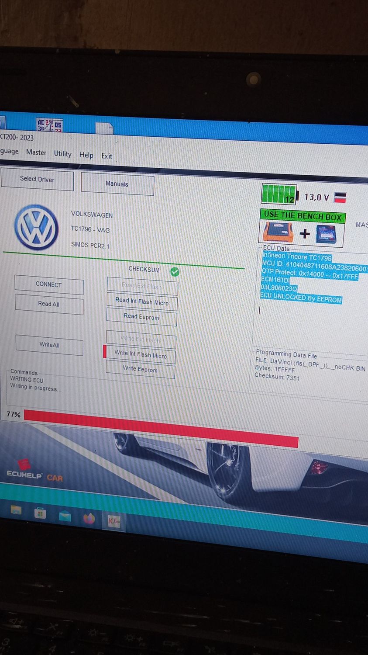Viewport: 368px width, 655px height.
Task: Click the KT200 taskbar icon
Action: [x=114, y=521]
